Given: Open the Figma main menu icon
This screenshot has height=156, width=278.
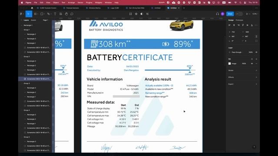Looking at the screenshot, I should point(21,14).
